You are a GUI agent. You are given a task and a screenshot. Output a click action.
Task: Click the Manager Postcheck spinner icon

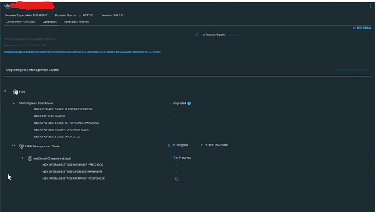[177, 179]
